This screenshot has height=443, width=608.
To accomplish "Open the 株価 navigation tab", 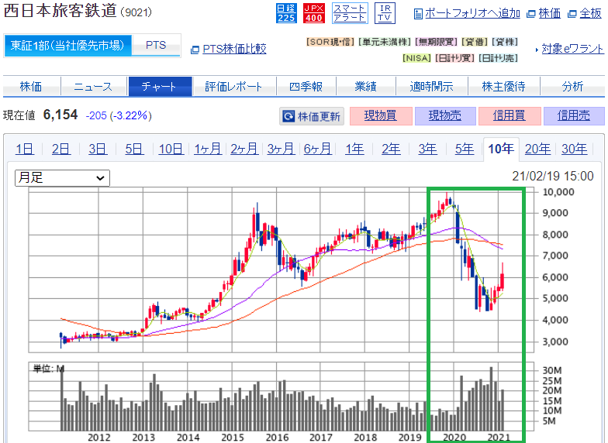I will click(31, 87).
